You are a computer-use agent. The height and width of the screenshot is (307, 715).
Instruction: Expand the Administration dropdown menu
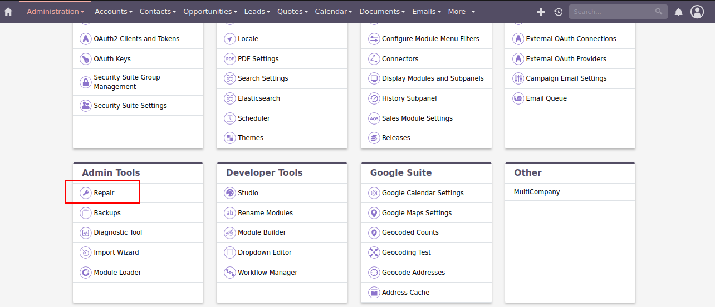(x=55, y=12)
